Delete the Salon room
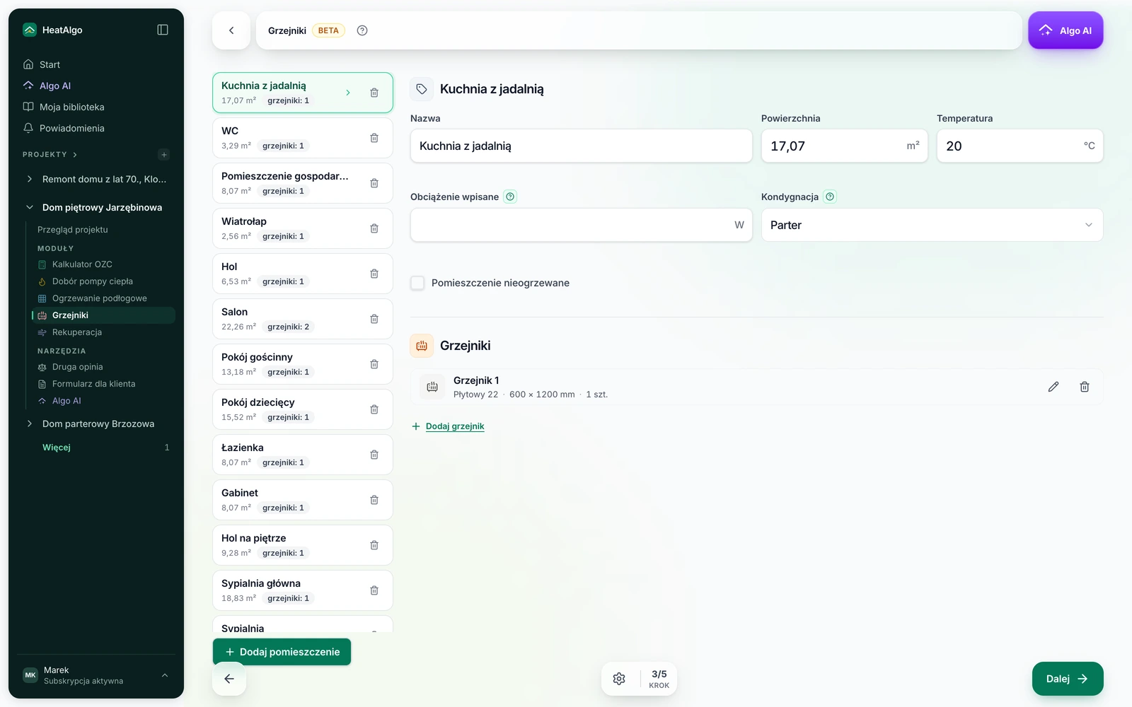The image size is (1132, 707). coord(374,319)
